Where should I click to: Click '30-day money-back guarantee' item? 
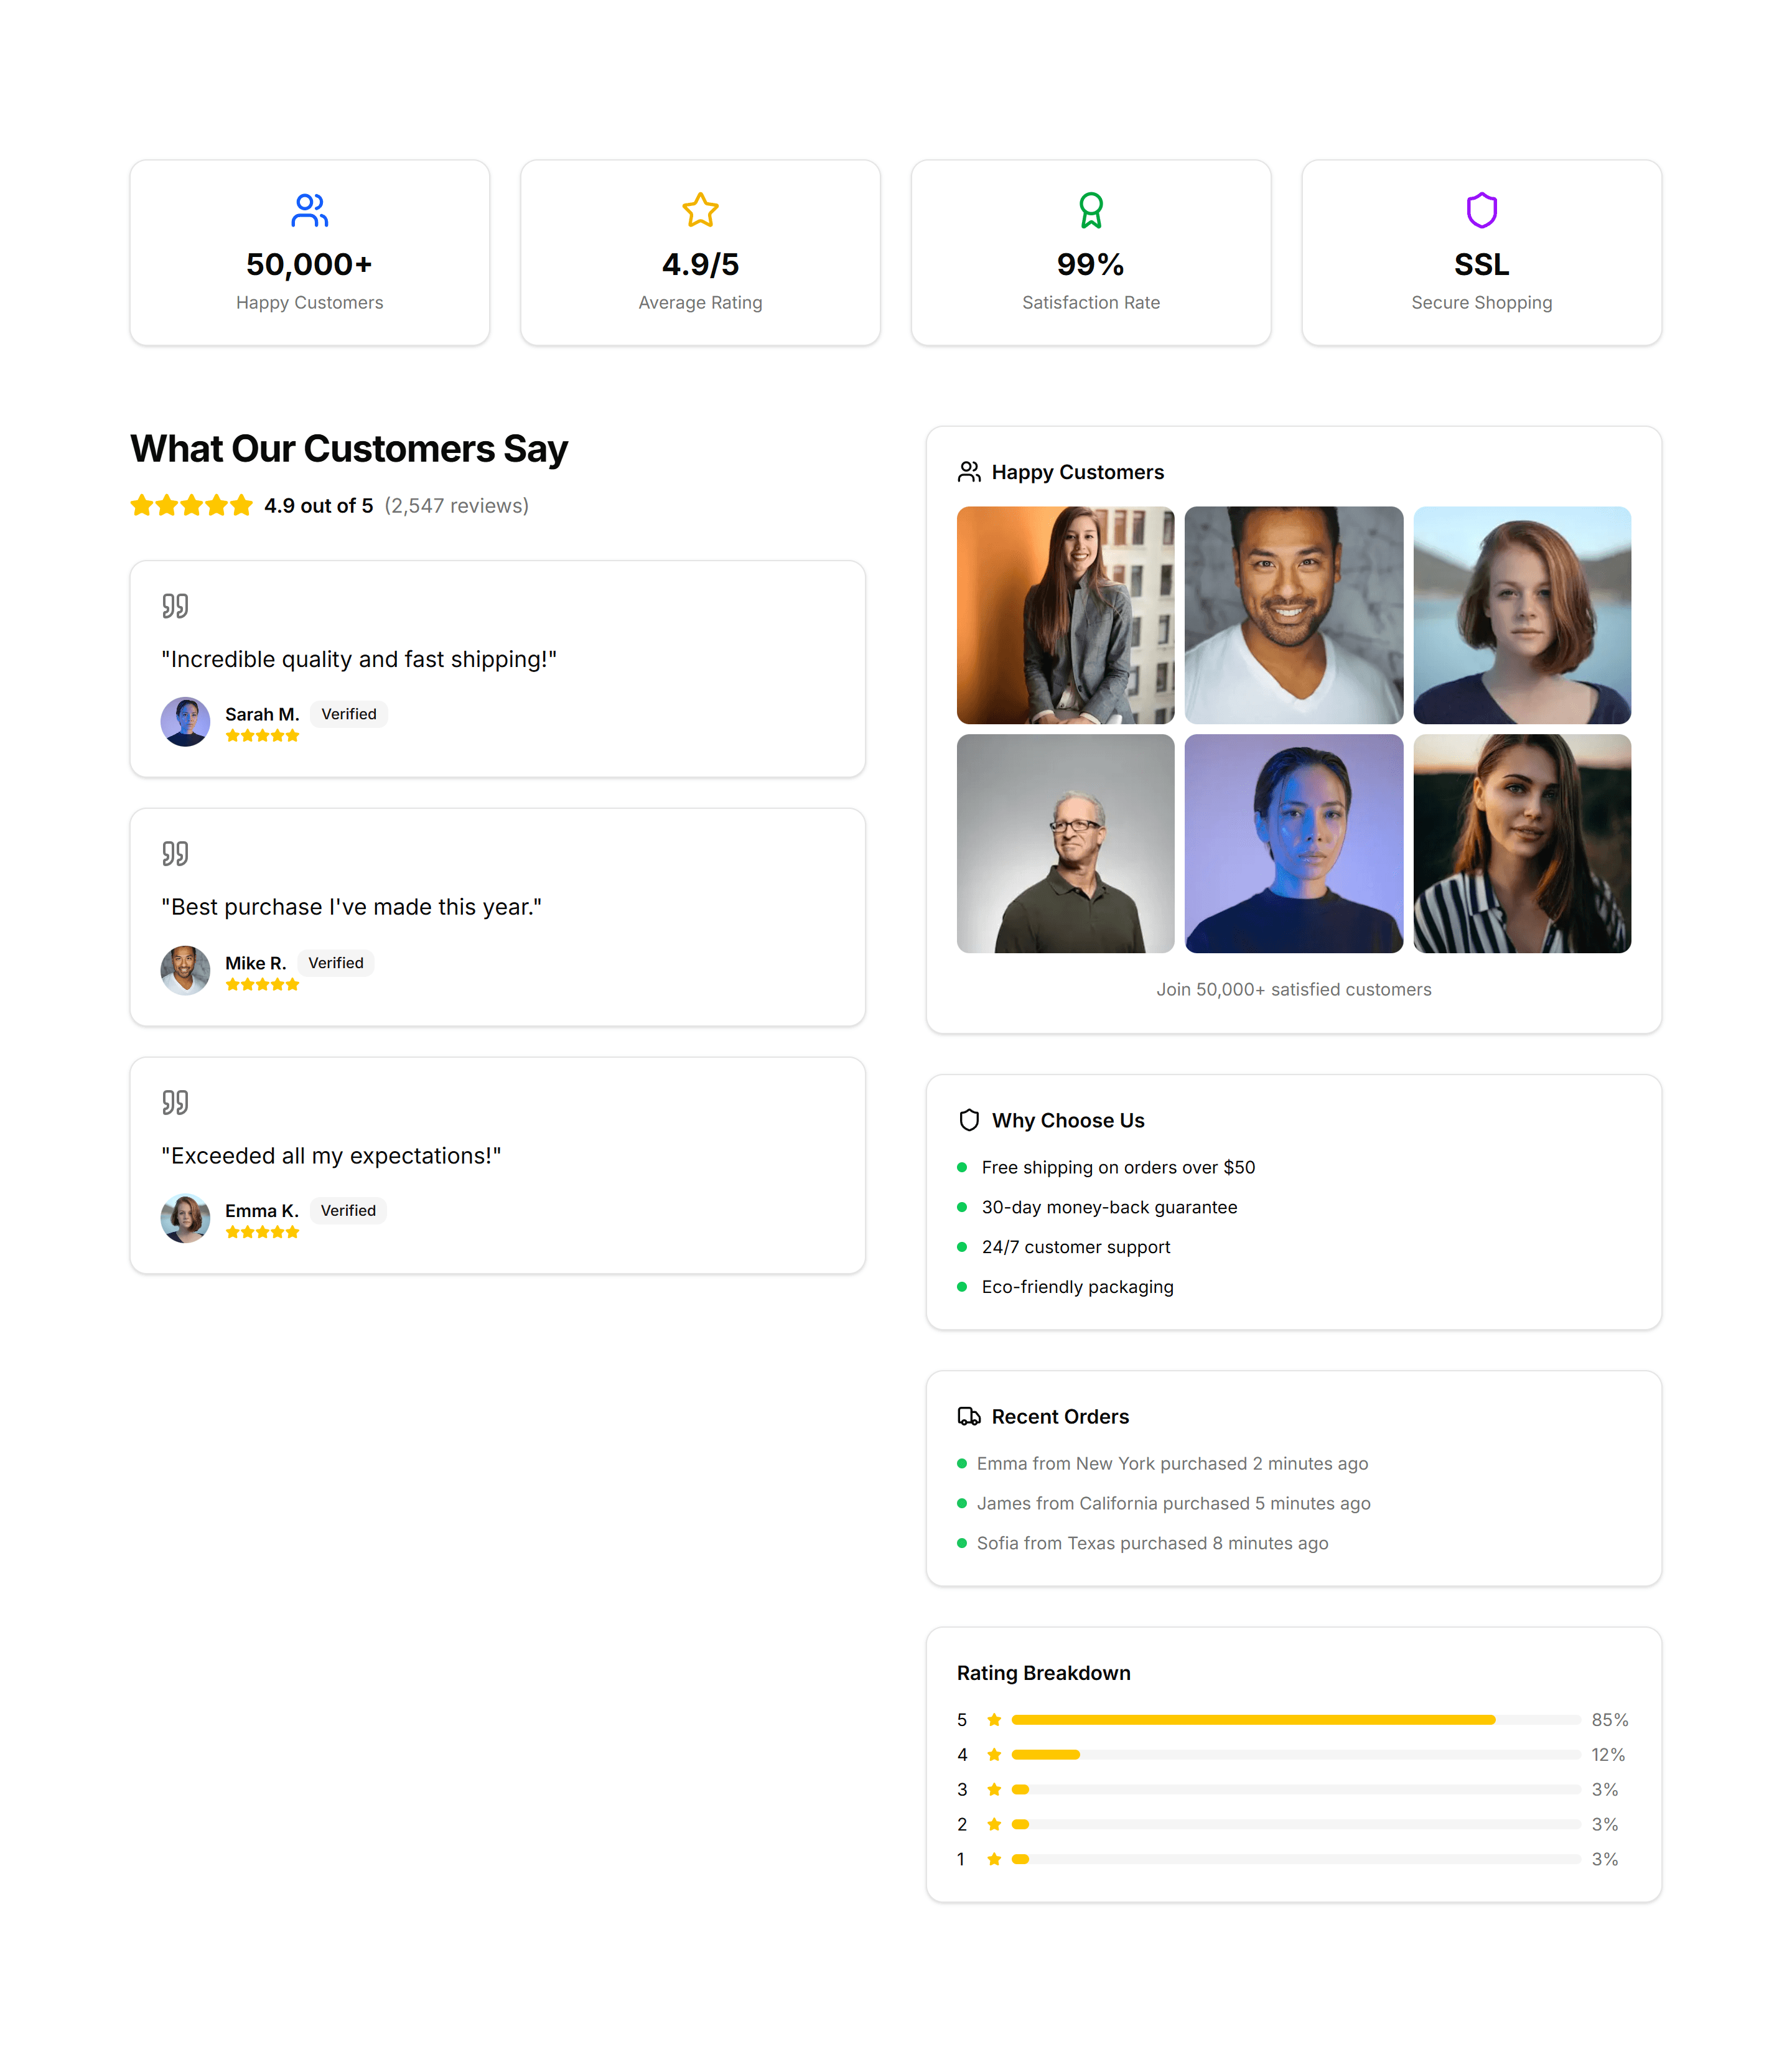coord(1109,1207)
